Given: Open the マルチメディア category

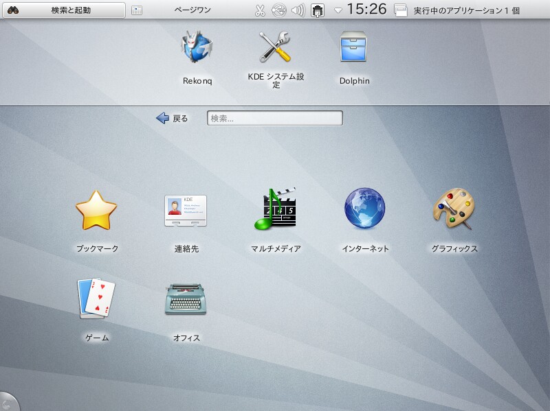Looking at the screenshot, I should 277,209.
